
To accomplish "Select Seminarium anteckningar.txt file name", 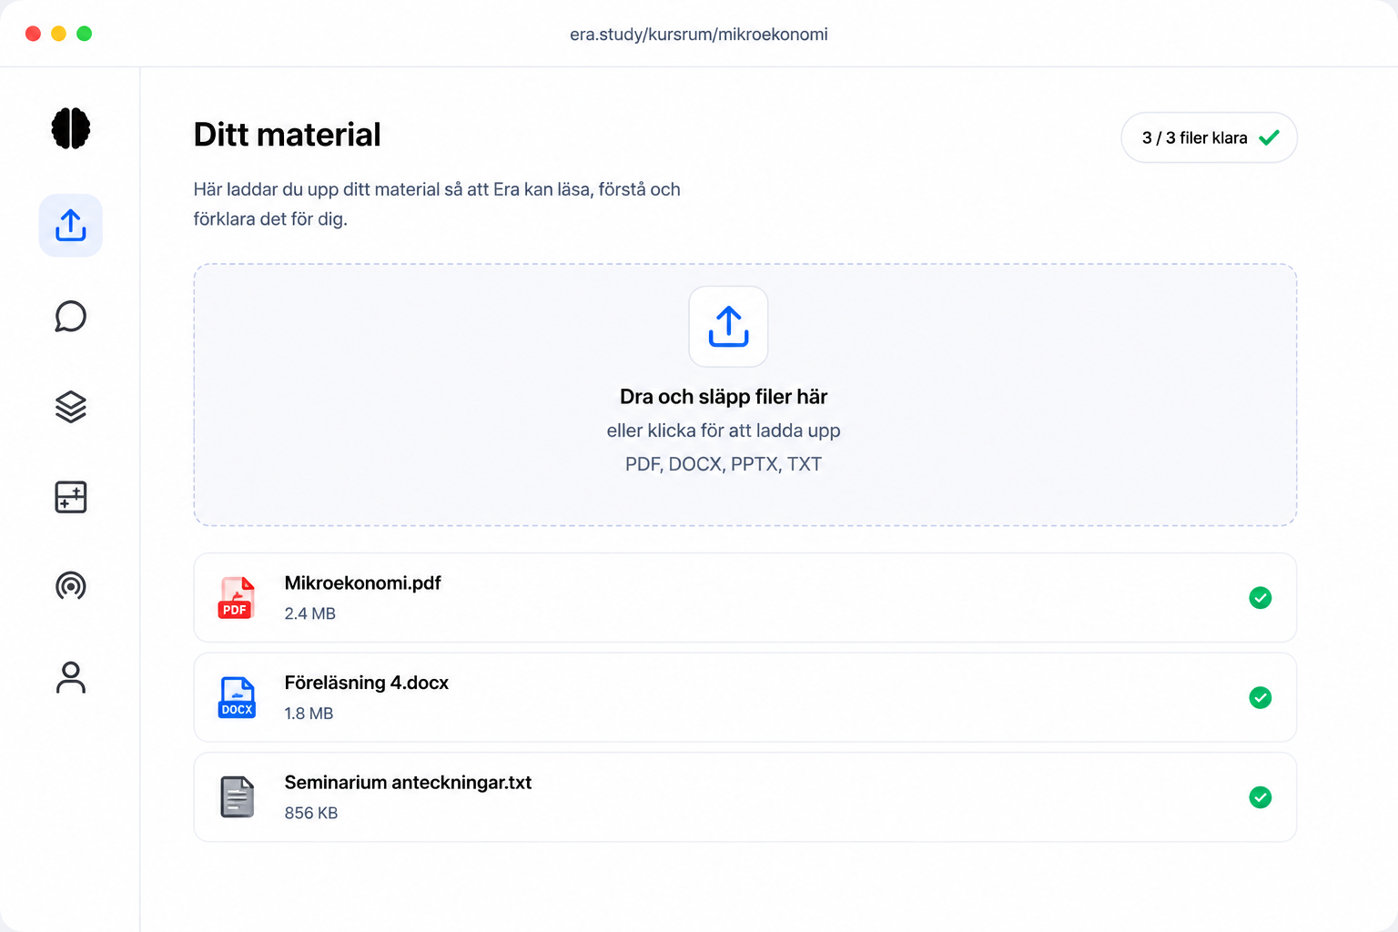I will click(408, 783).
